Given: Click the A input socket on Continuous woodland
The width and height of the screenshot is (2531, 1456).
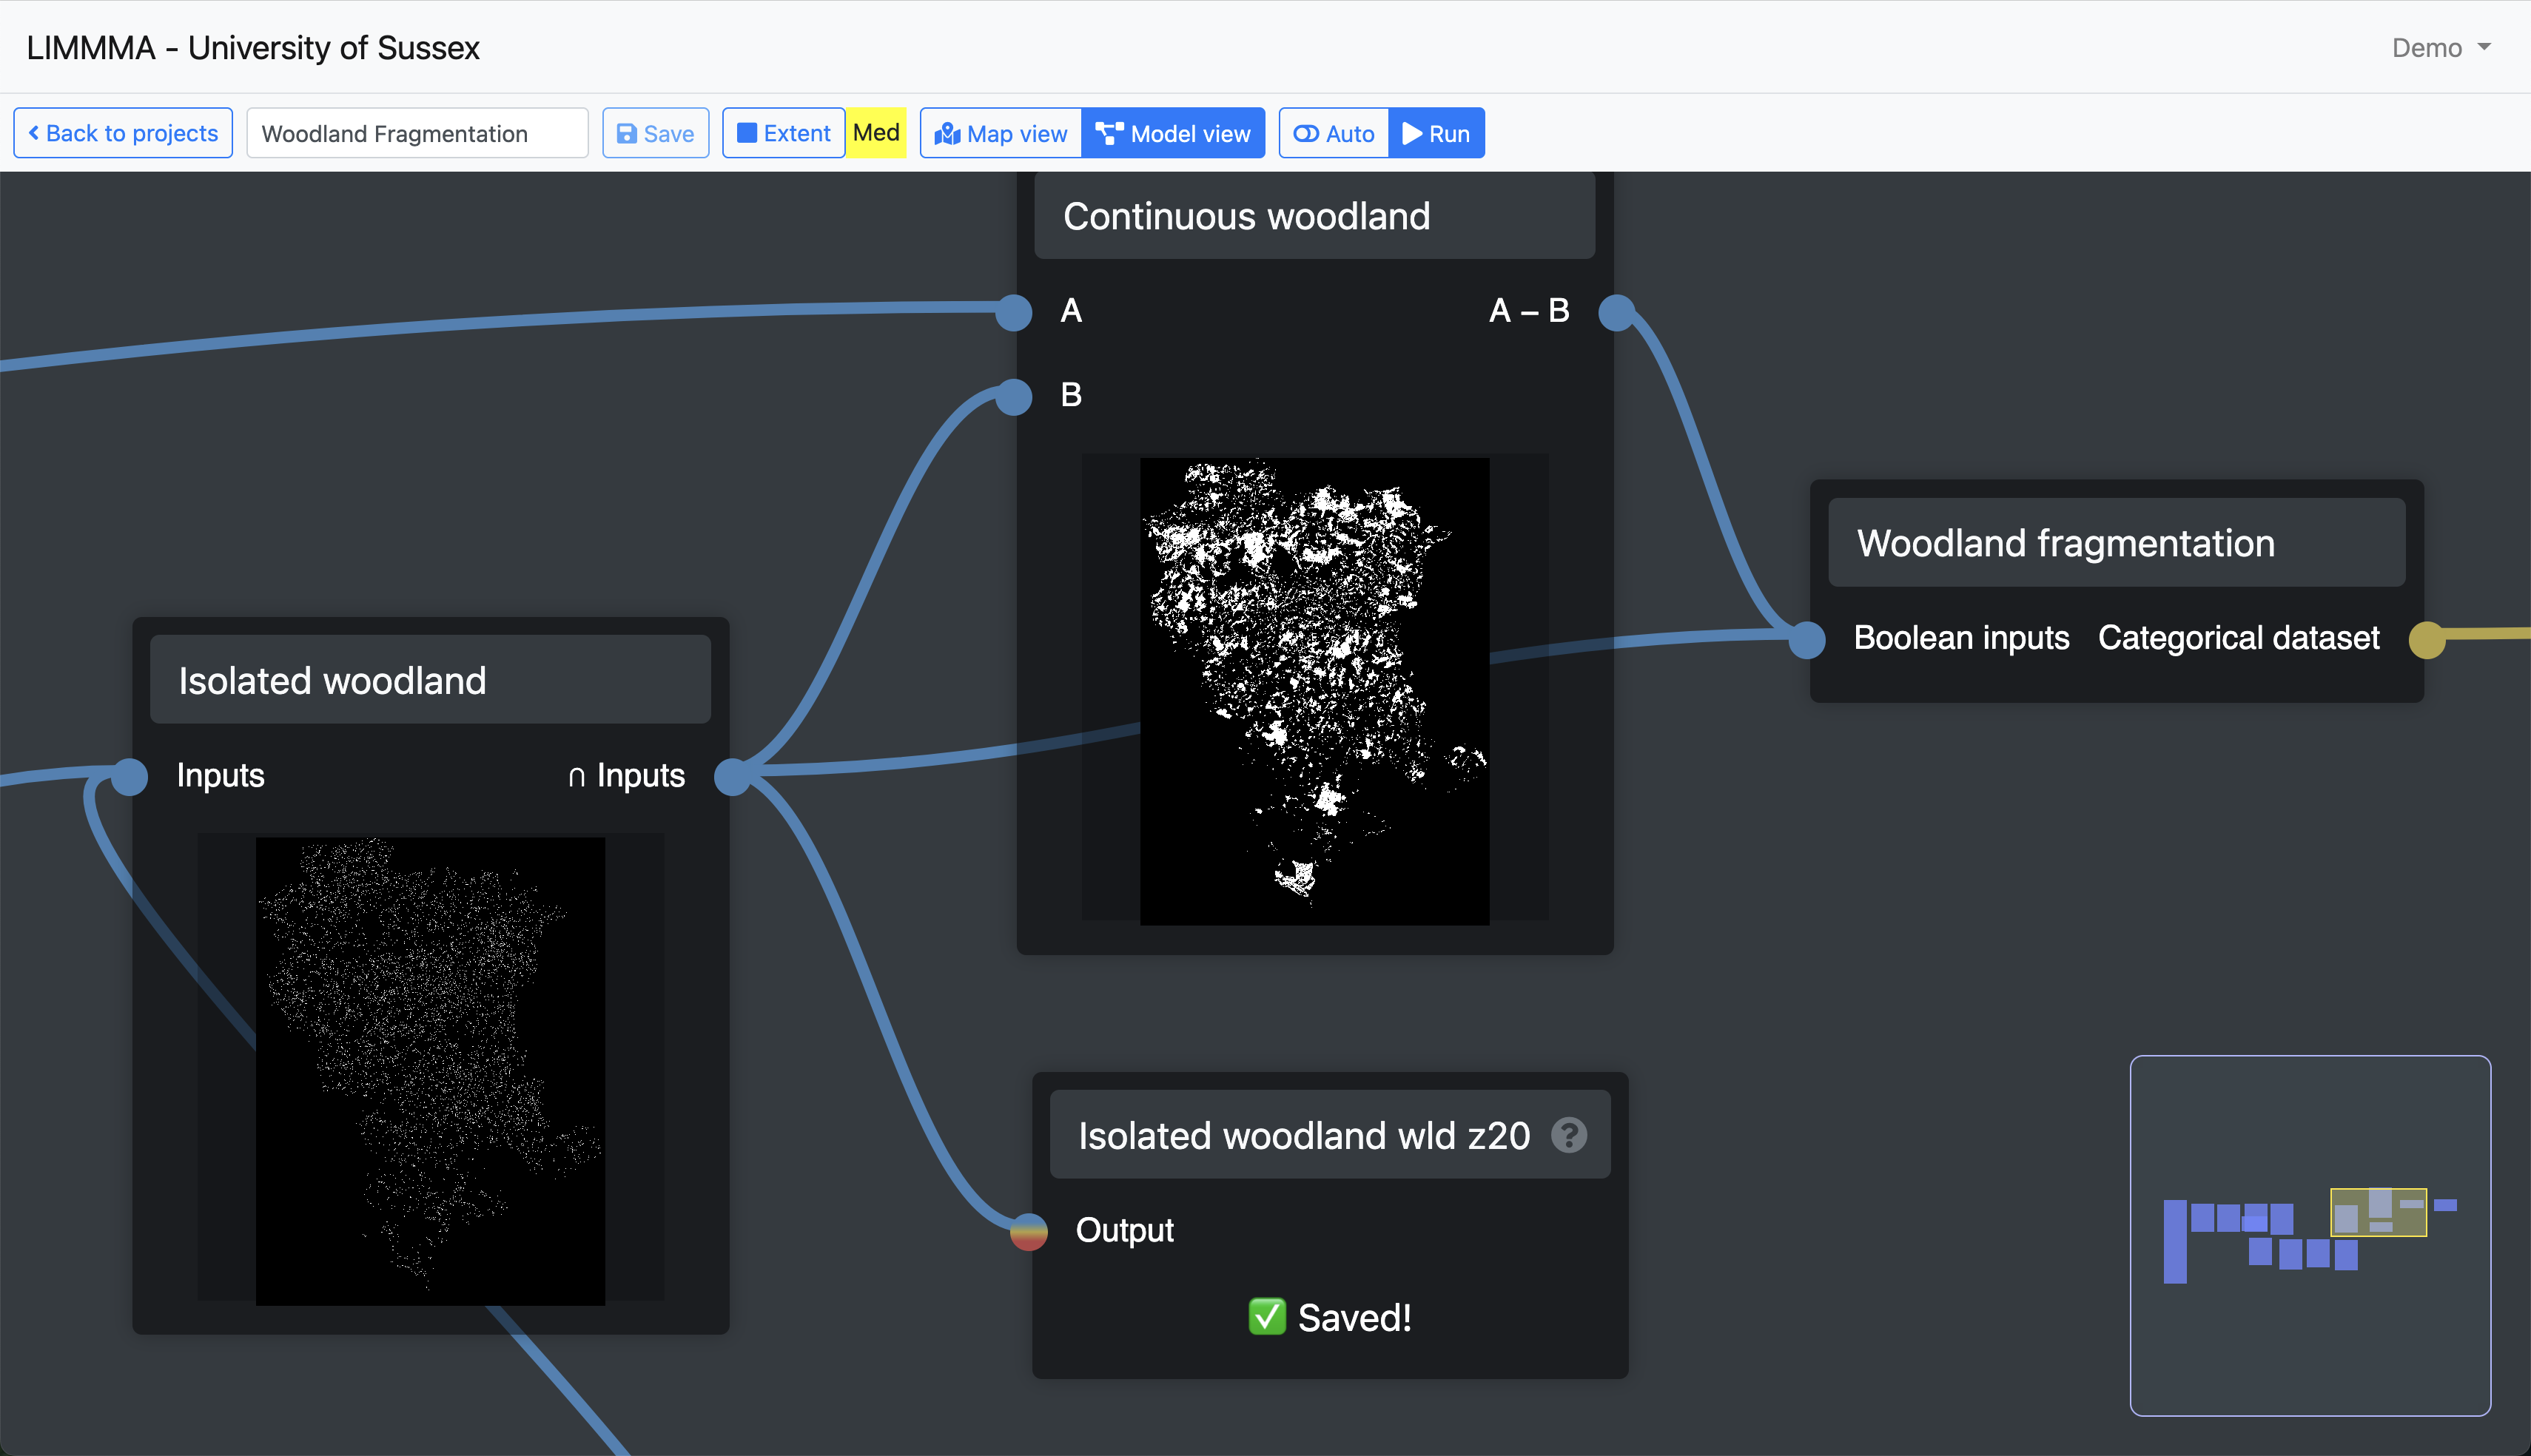Looking at the screenshot, I should [x=1014, y=312].
